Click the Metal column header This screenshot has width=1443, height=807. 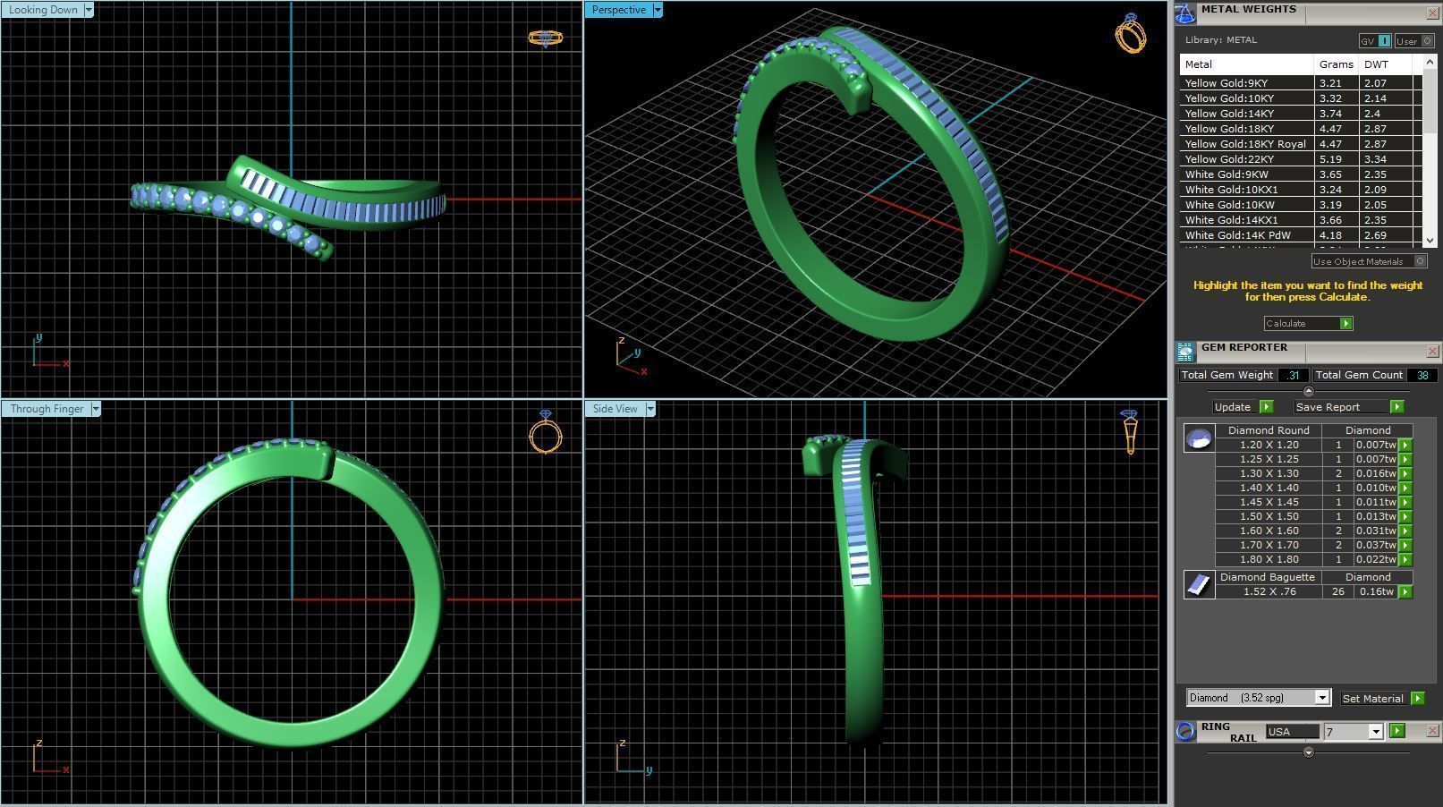[x=1246, y=64]
